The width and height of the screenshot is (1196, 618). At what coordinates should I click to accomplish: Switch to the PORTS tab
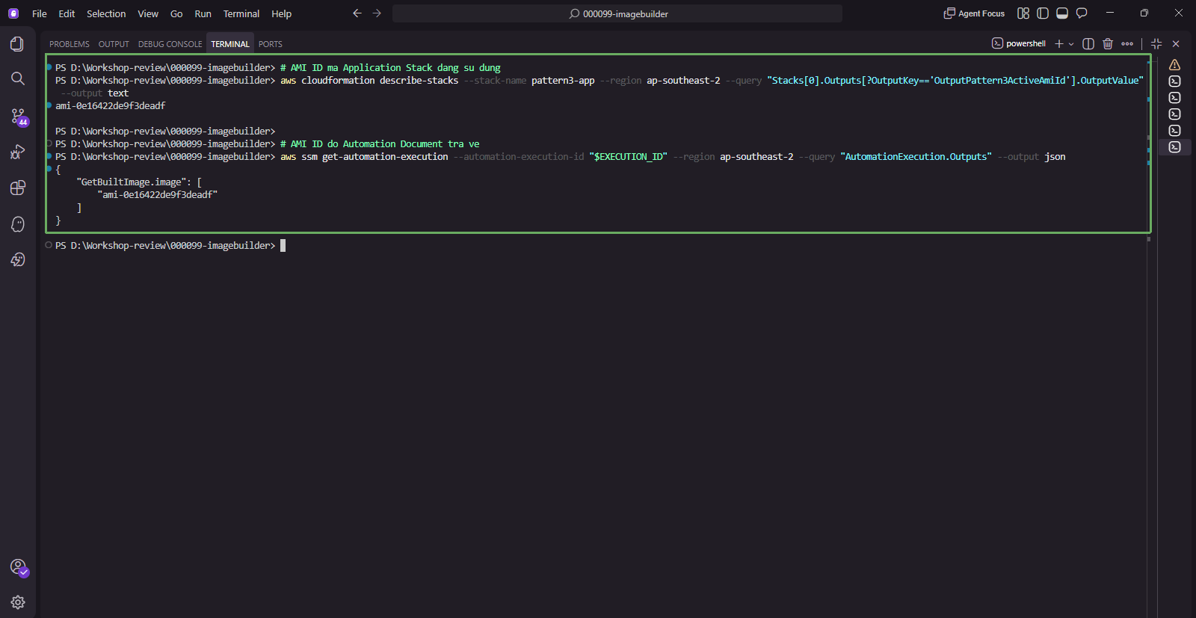pos(271,44)
